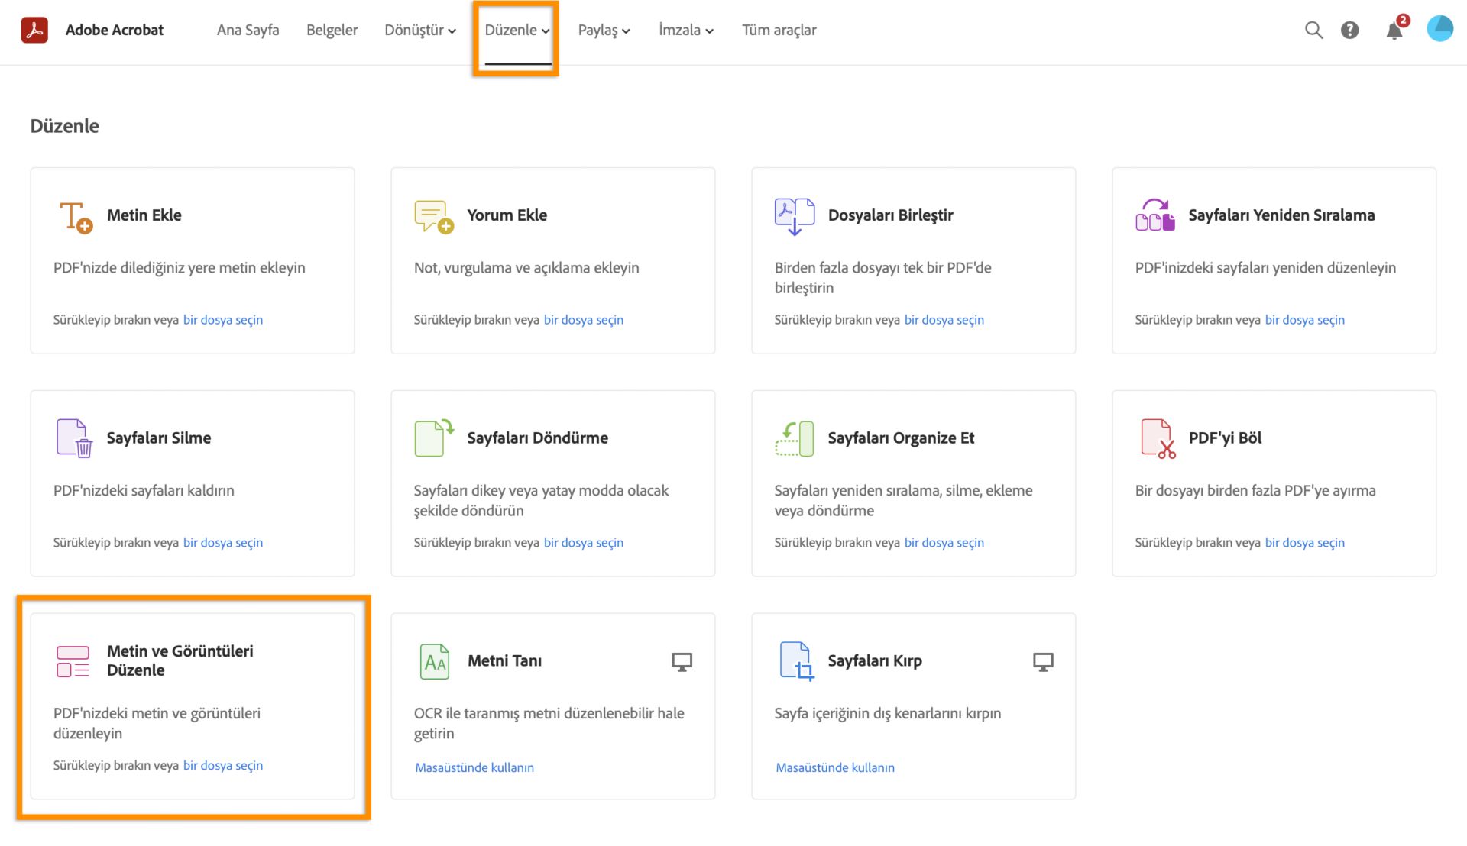Open the Belgeler tab

click(x=332, y=30)
